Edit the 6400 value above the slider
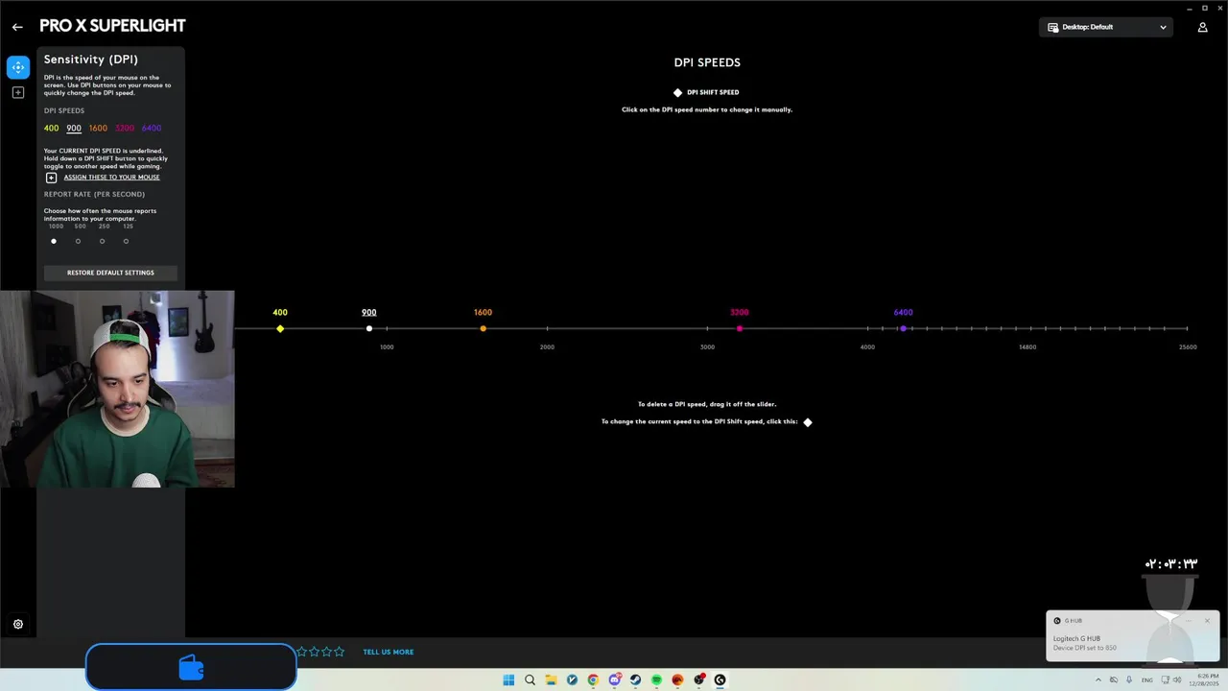The height and width of the screenshot is (691, 1228). [903, 313]
